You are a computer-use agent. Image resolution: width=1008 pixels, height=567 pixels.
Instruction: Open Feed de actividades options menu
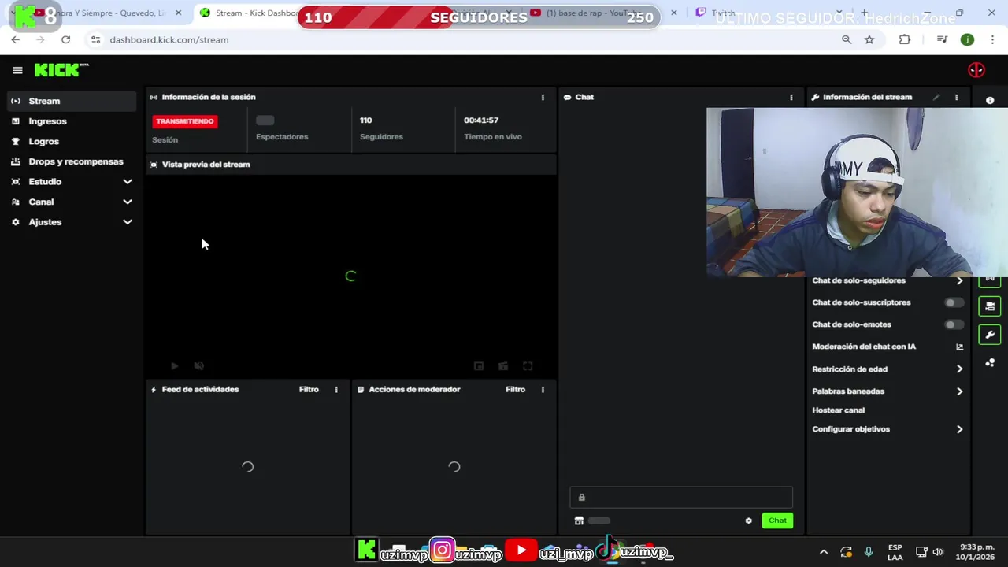(336, 390)
